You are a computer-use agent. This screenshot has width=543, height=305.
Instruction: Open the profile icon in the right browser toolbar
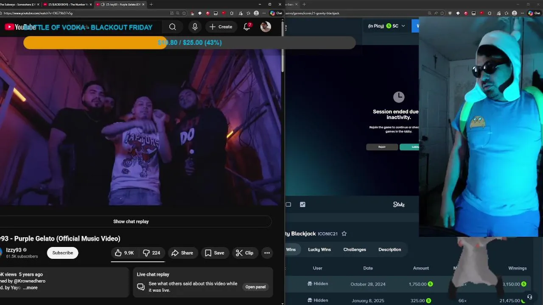coord(515,13)
